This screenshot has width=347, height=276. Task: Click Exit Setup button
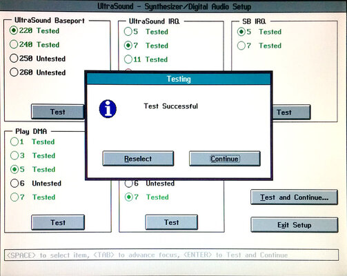click(295, 225)
